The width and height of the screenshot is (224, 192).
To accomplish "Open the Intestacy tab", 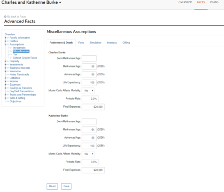I will click(x=112, y=43).
